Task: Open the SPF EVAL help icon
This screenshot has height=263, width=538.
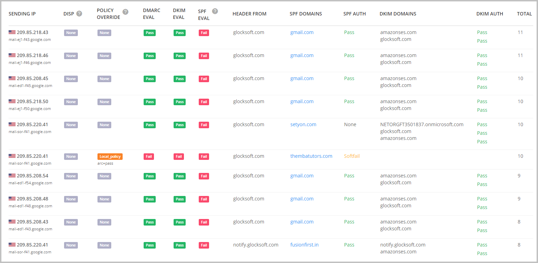Action: [x=215, y=11]
